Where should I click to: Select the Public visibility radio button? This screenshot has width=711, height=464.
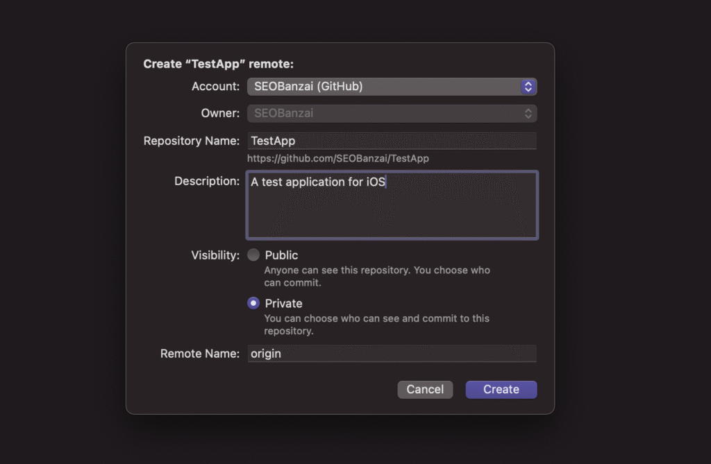[253, 255]
